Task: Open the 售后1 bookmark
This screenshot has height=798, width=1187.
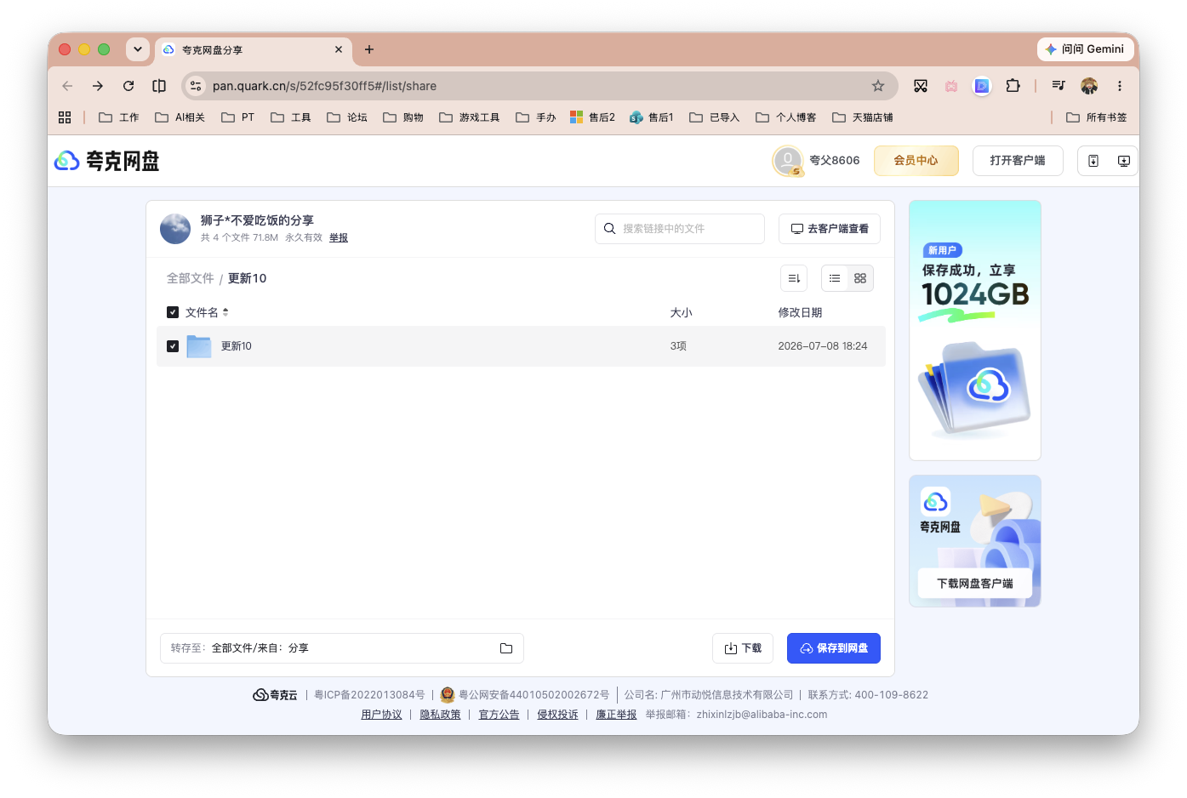Action: [652, 117]
